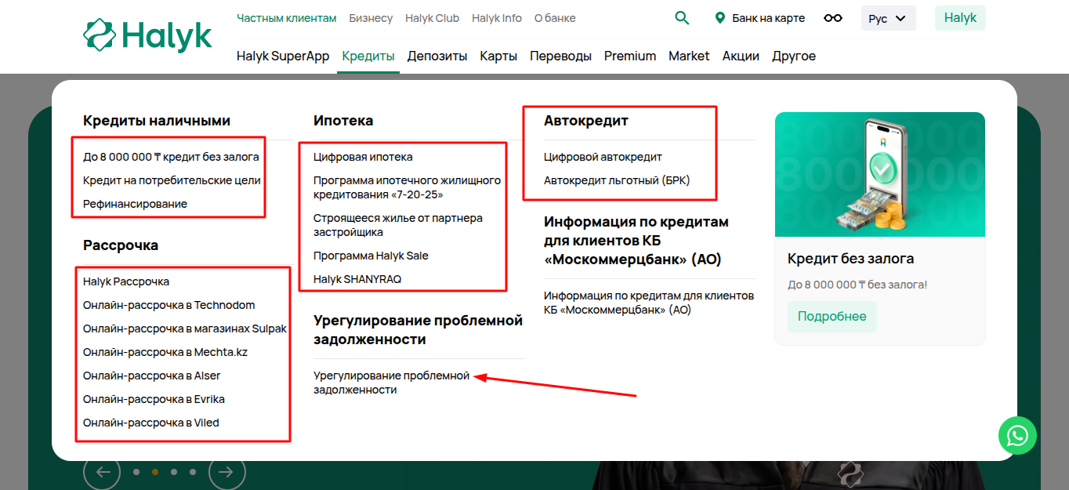
Task: Go to next carousel slide arrow
Action: 227,472
